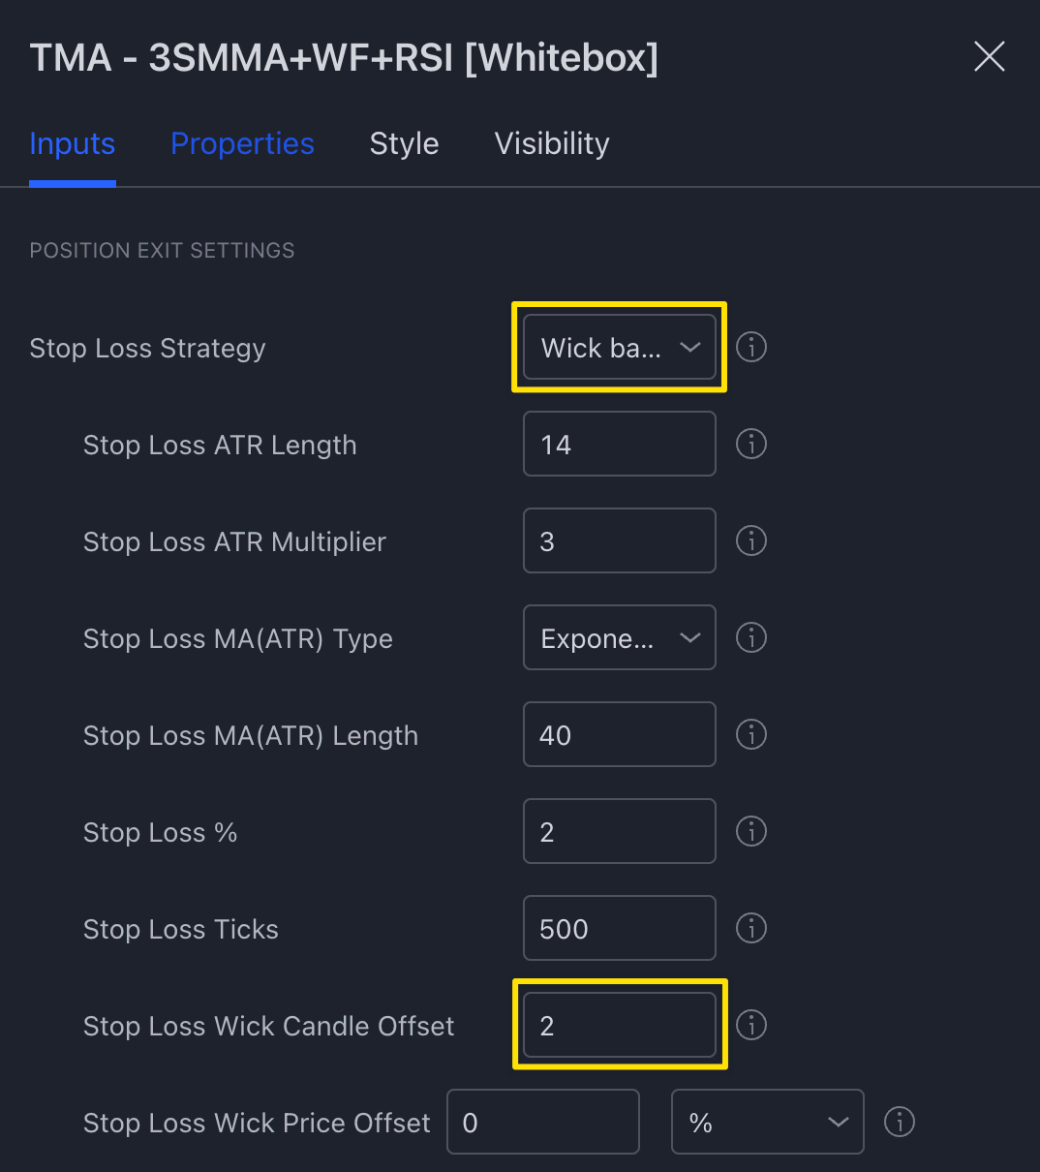Open the Stop Loss Strategy dropdown
This screenshot has width=1040, height=1172.
[x=619, y=347]
